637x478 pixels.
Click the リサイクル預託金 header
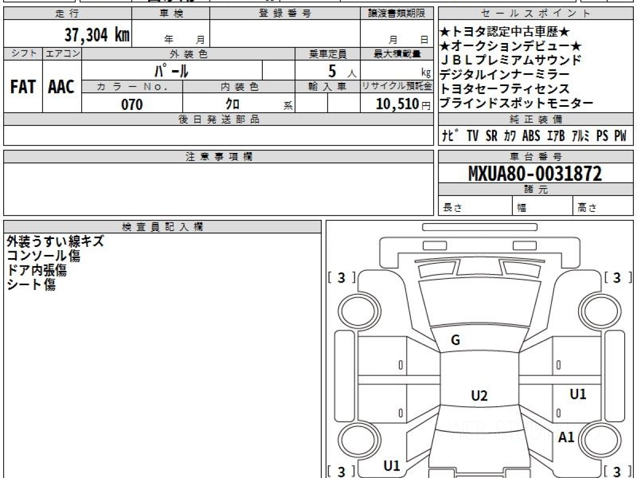[397, 87]
